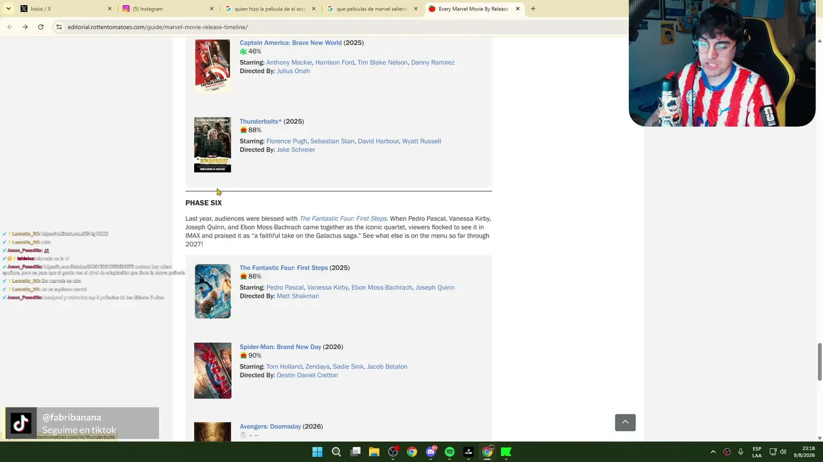Open OBS Studio from the taskbar
This screenshot has width=823, height=462.
coord(393,452)
